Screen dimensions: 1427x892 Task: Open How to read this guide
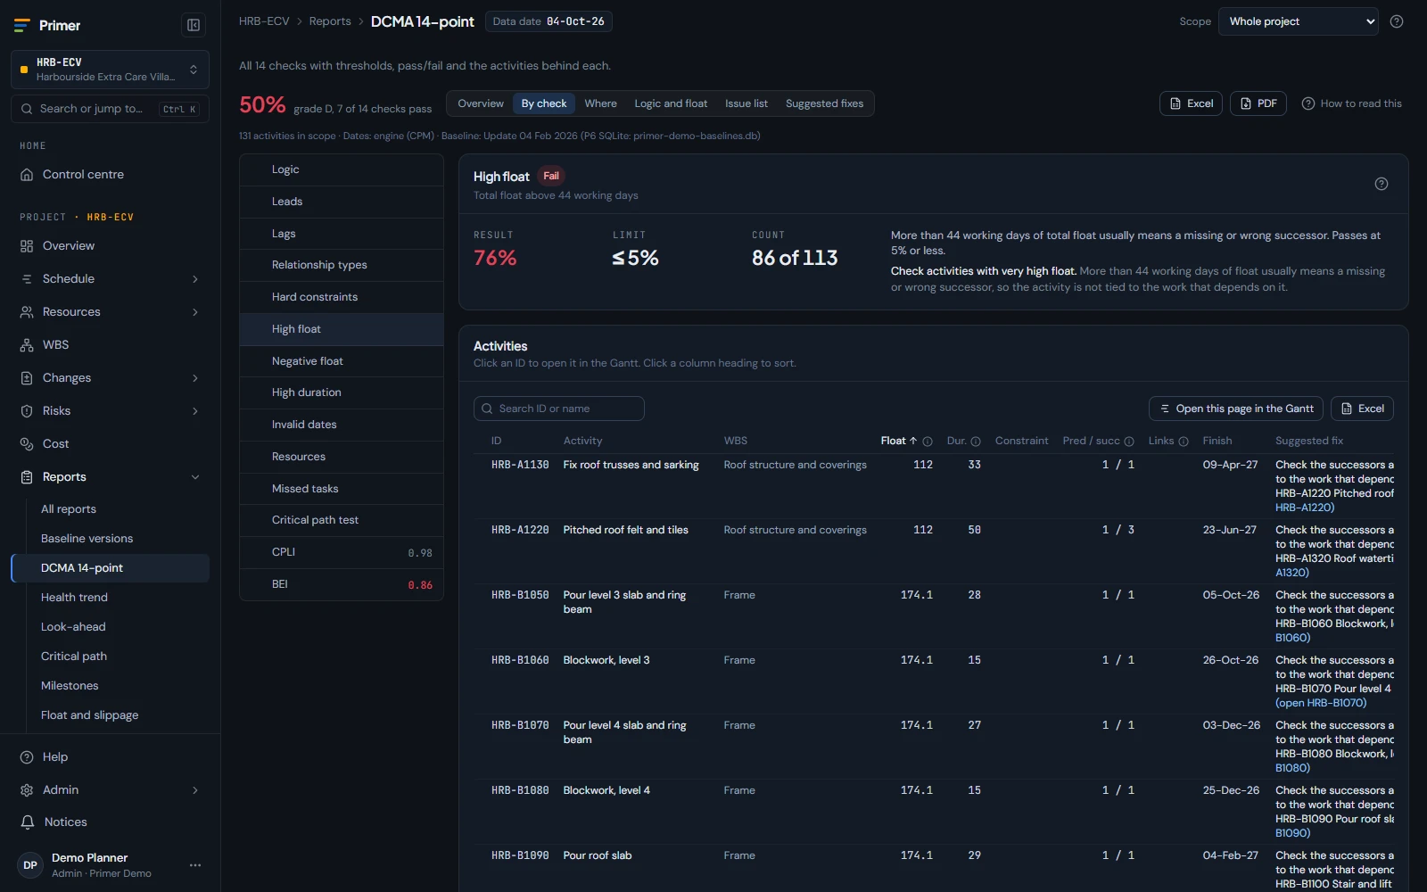(1352, 103)
